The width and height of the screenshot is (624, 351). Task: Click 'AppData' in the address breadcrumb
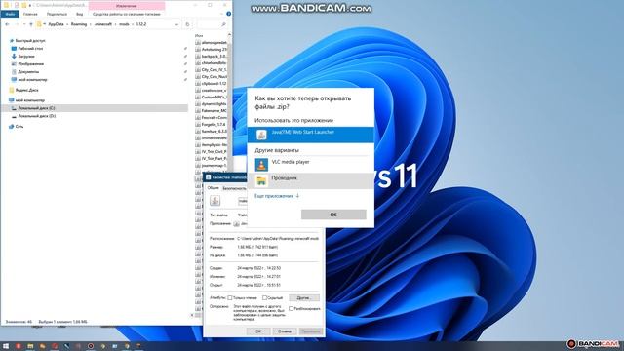[56, 24]
